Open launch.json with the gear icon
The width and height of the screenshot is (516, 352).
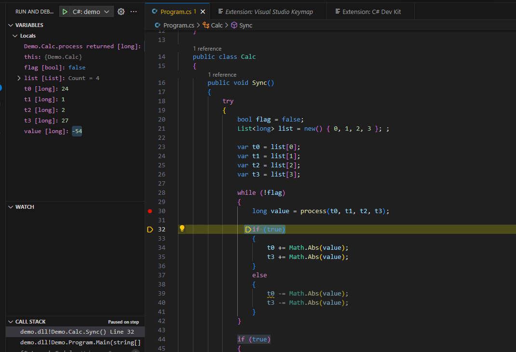[121, 12]
